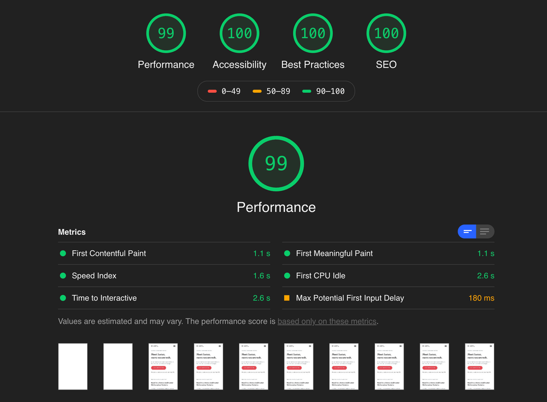Select the first blank filmstrip thumbnail
This screenshot has height=402, width=547.
tap(72, 367)
